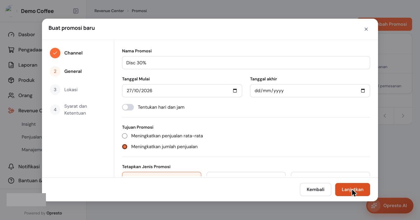Open the Tanggal Mulai calendar picker icon
This screenshot has width=420, height=220.
[235, 91]
